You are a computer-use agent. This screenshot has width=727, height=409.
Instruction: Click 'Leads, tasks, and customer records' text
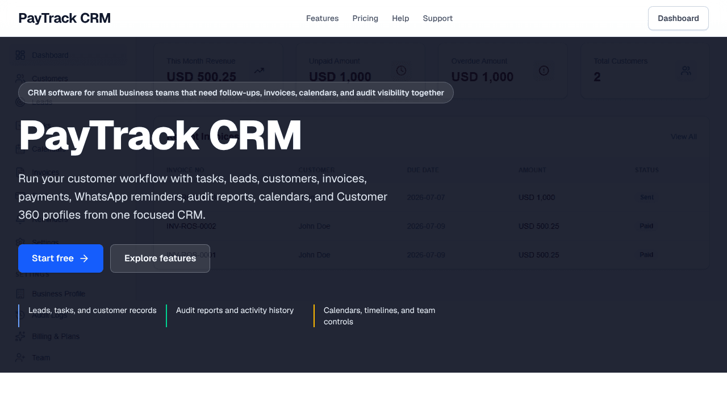click(93, 310)
